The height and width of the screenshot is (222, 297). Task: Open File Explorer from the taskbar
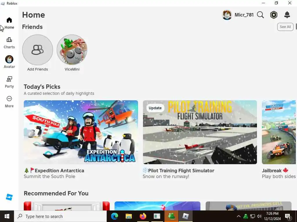(128, 216)
